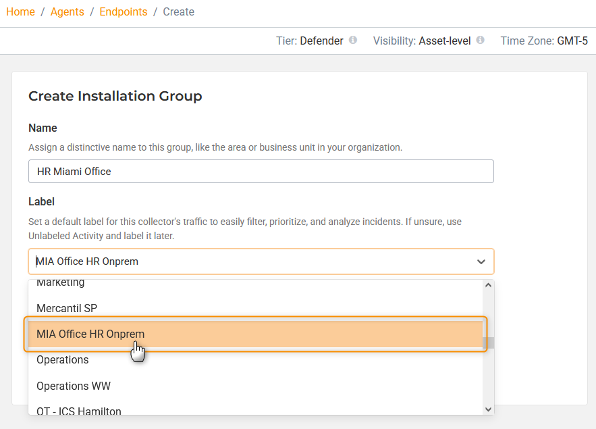The height and width of the screenshot is (429, 596).
Task: Open the Label combo box showing MIA Office HR Onprem
Action: [x=250, y=261]
